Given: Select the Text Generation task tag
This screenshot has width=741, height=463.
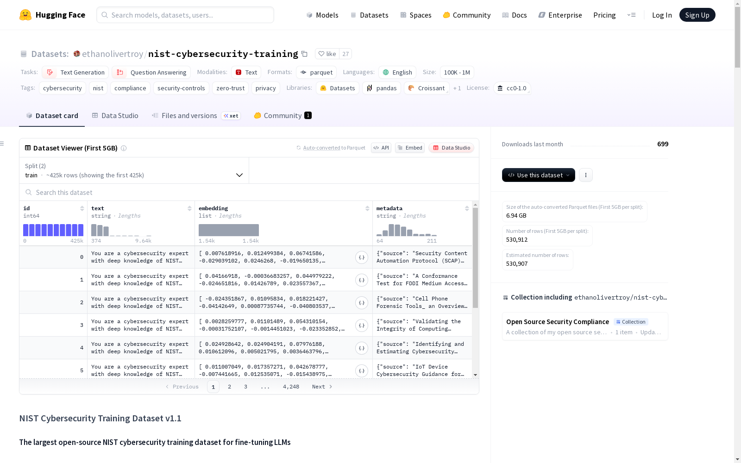Looking at the screenshot, I should pos(75,72).
